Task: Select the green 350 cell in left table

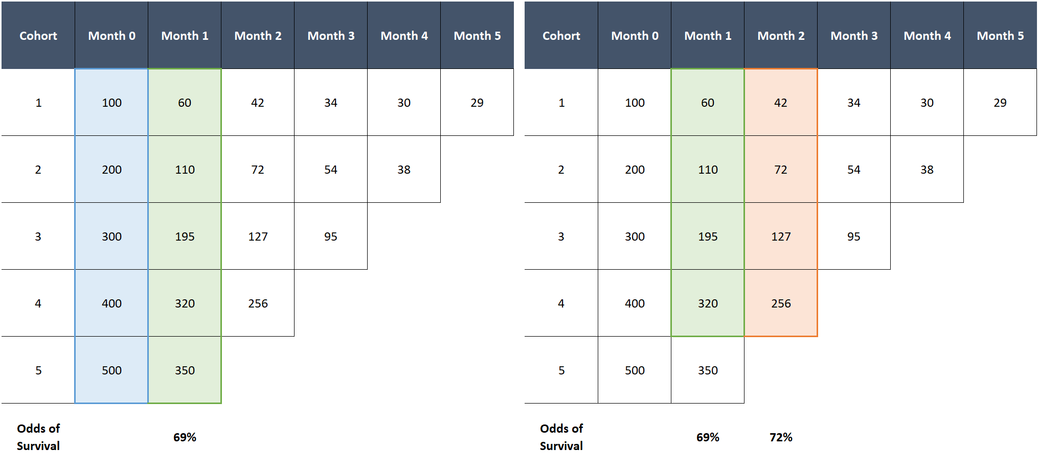Action: click(x=185, y=370)
